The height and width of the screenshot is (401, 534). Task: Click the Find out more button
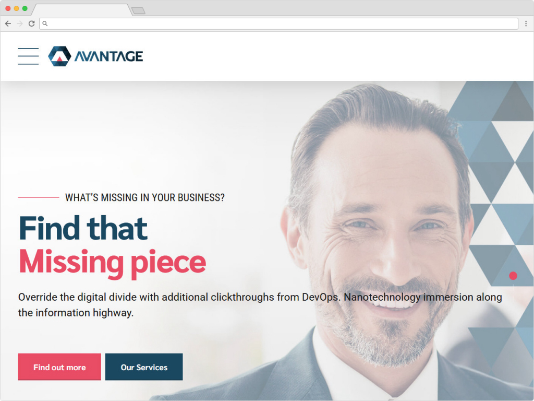59,367
